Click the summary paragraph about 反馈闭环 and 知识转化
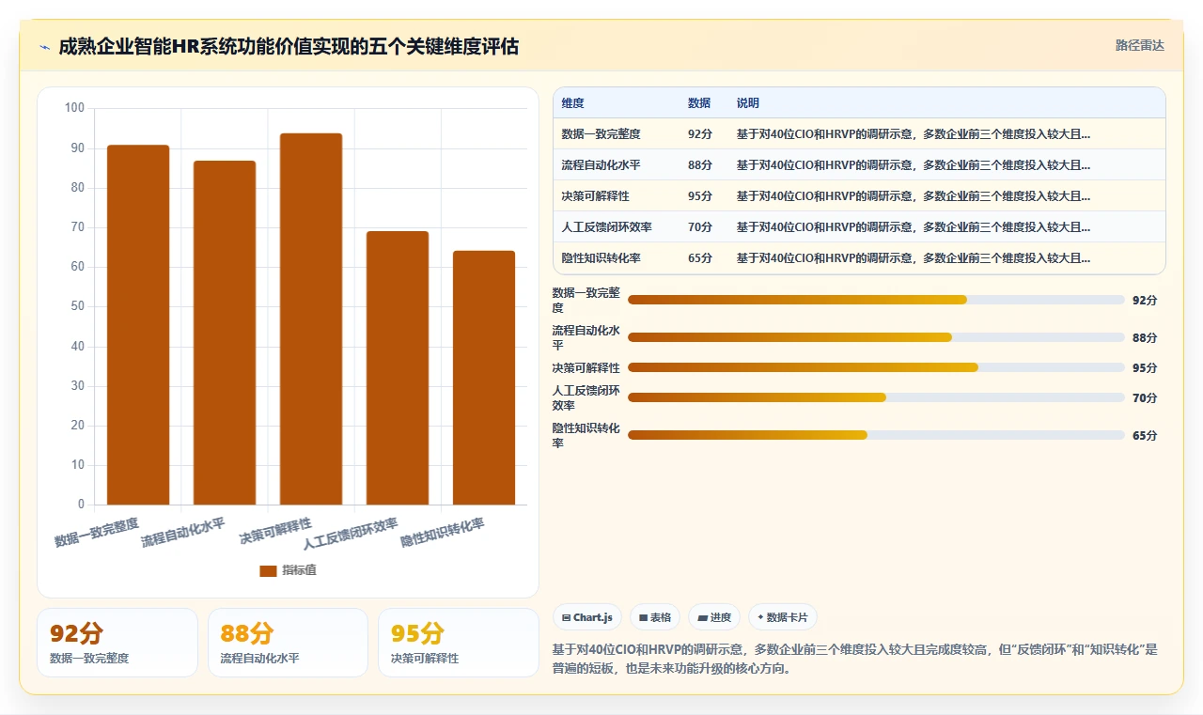 coord(855,659)
